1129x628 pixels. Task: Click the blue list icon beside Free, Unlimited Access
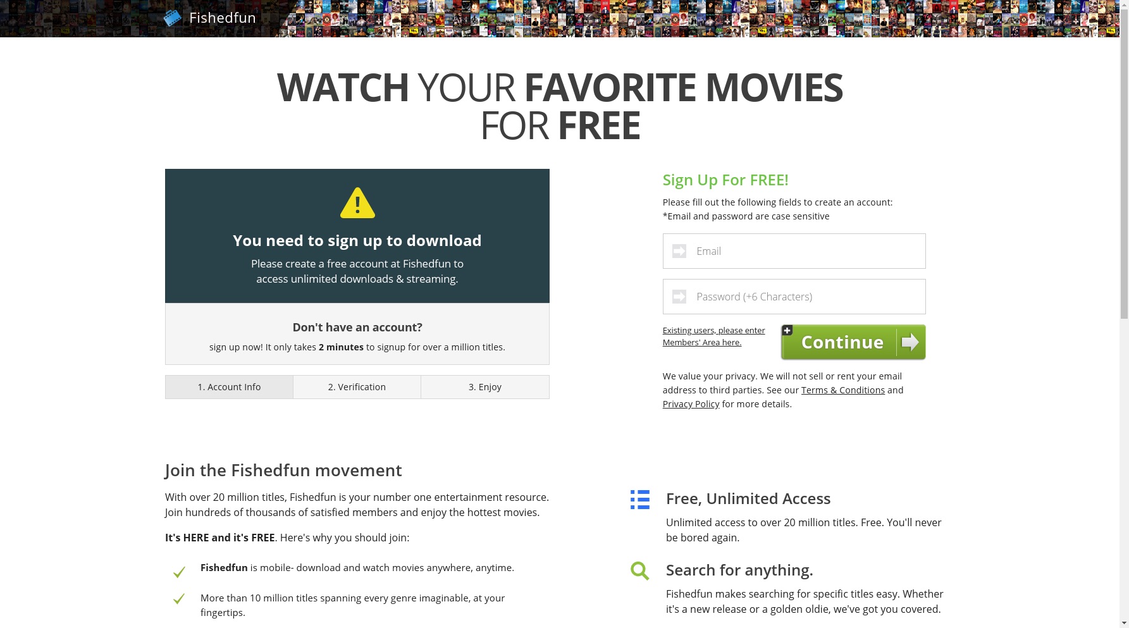639,500
